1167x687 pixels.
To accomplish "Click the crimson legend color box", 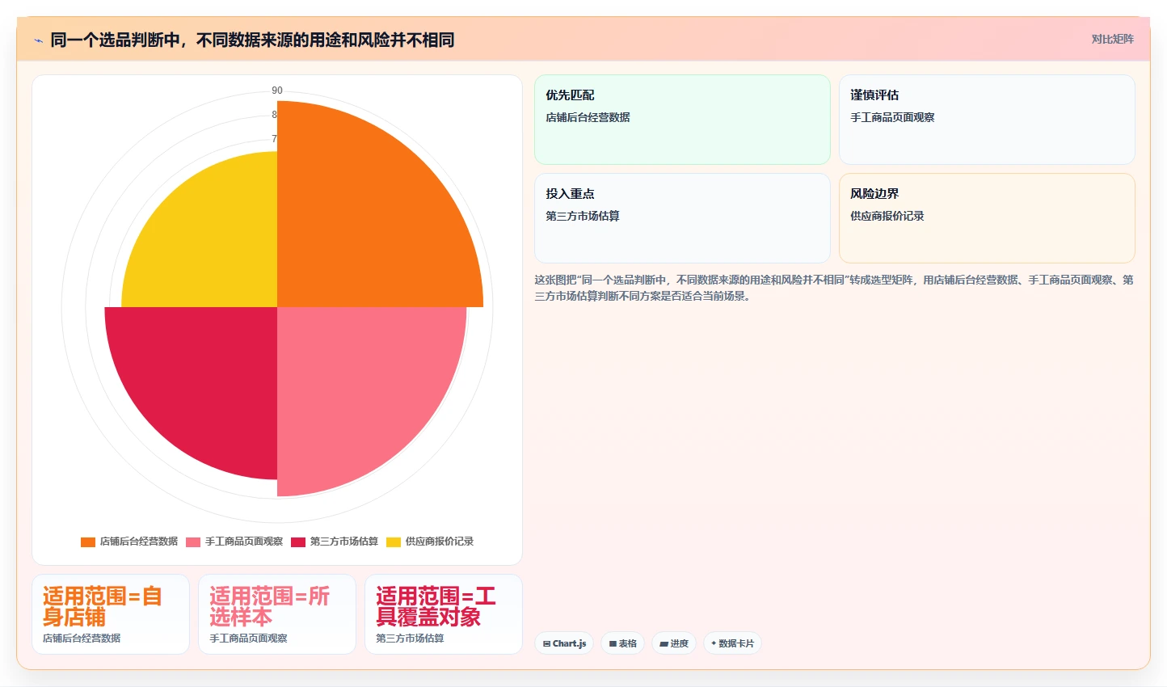I will pos(298,542).
